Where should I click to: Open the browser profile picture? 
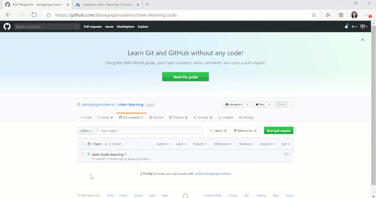click(x=354, y=15)
